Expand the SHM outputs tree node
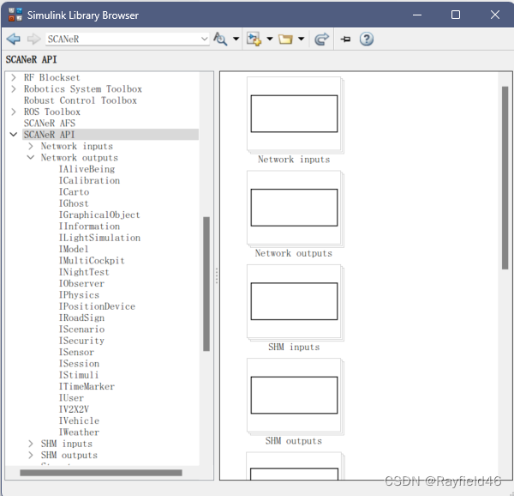The image size is (514, 496). pyautogui.click(x=31, y=456)
